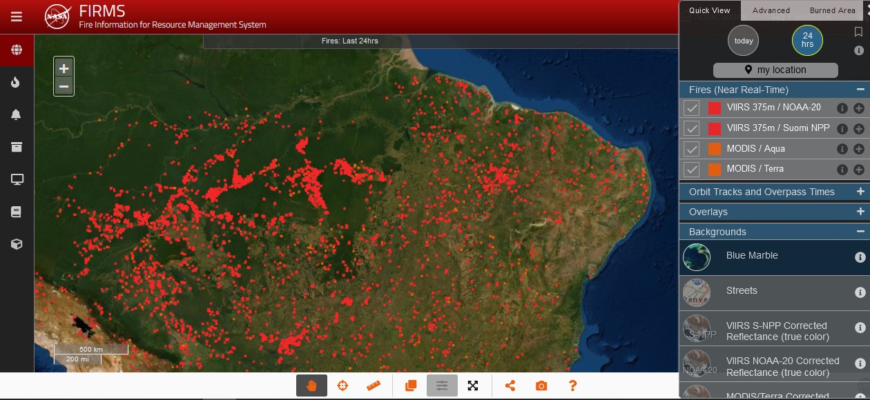Click the my location button
870x400 pixels.
tap(775, 70)
